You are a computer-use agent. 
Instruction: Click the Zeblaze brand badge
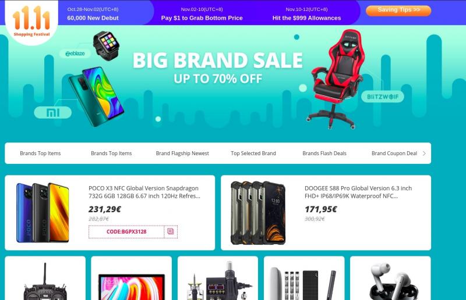click(75, 53)
